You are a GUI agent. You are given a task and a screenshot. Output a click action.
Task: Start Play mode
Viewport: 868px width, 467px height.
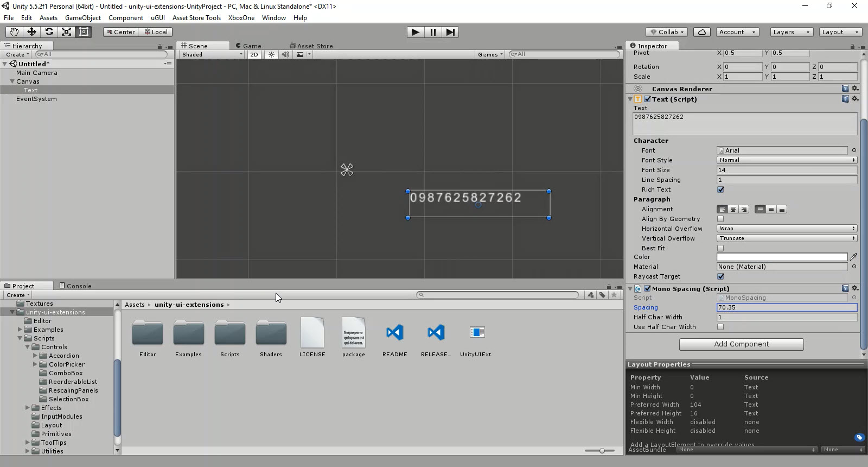click(x=415, y=32)
